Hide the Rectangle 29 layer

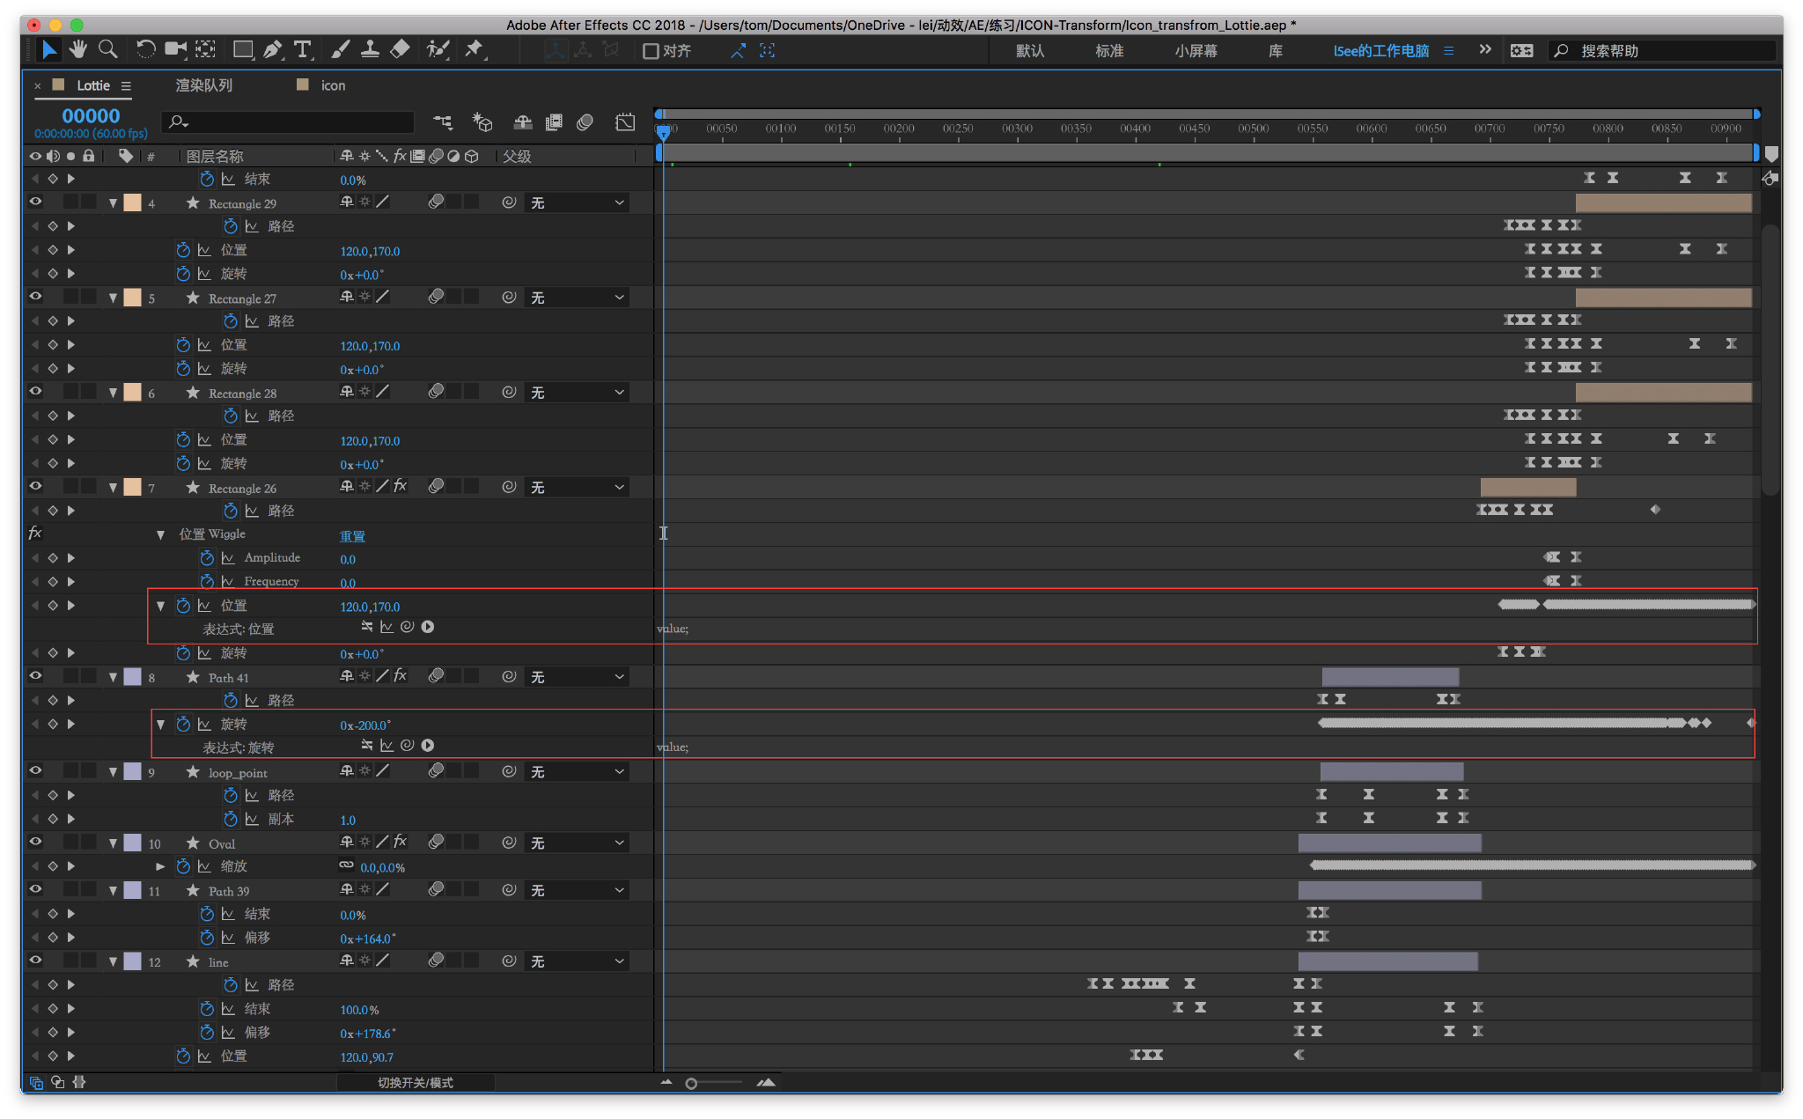[35, 202]
